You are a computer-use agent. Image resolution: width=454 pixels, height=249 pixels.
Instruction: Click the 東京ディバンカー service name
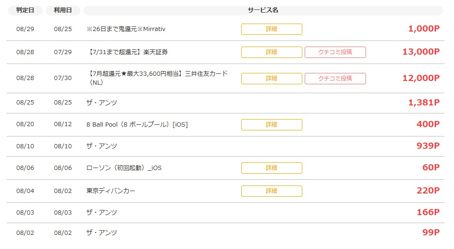coord(111,191)
